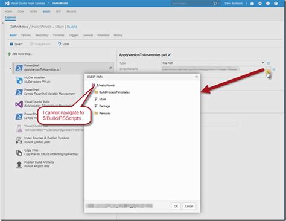Viewport: 286px width, 221px height.
Task: Go to the TEST hub
Action: [x=59, y=11]
